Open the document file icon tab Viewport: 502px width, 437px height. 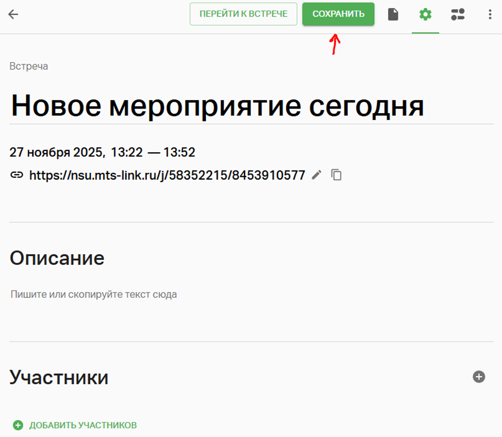pyautogui.click(x=393, y=15)
